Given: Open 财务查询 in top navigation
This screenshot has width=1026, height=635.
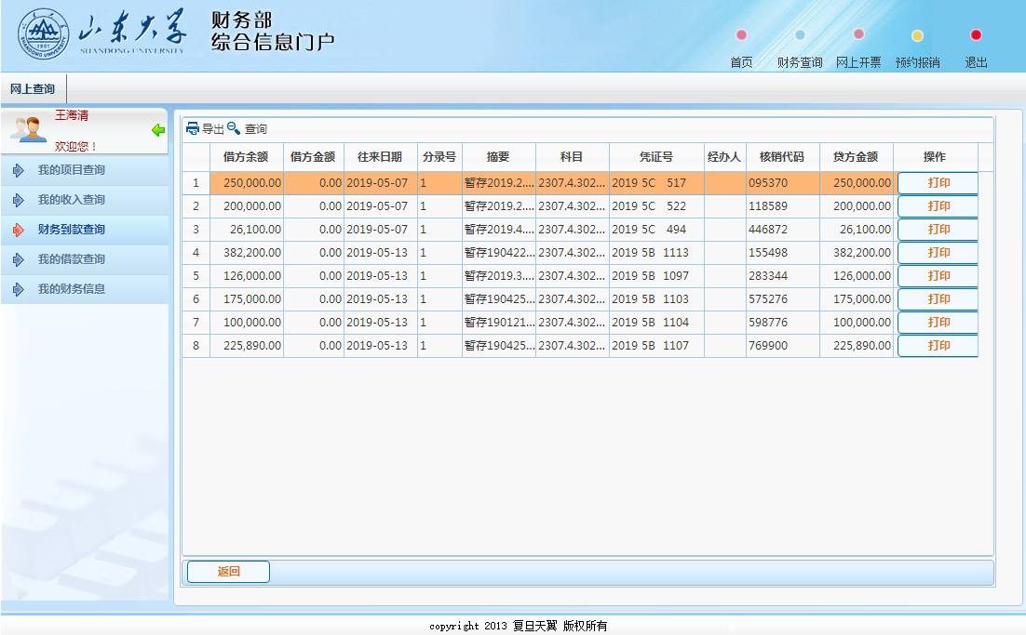Looking at the screenshot, I should (x=800, y=62).
